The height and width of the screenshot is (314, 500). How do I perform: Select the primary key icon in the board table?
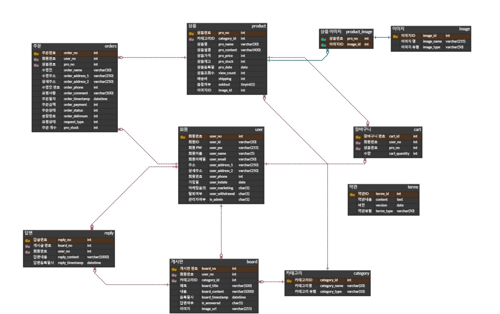click(x=174, y=269)
